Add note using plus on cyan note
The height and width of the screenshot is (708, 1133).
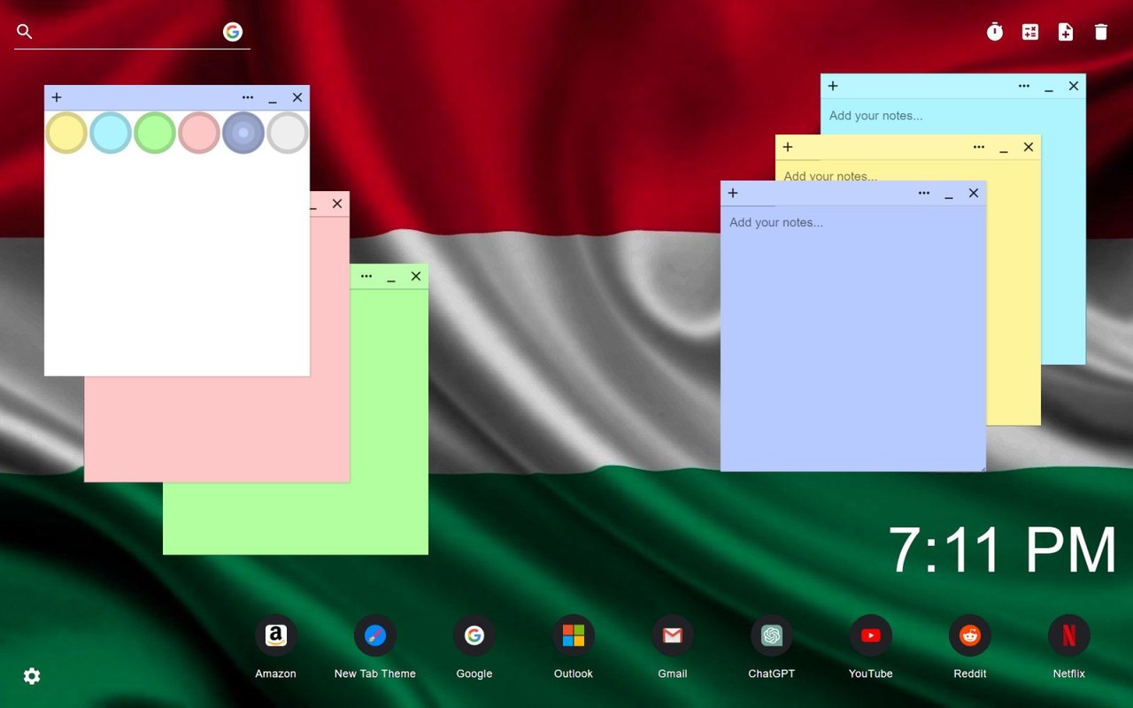click(x=833, y=86)
